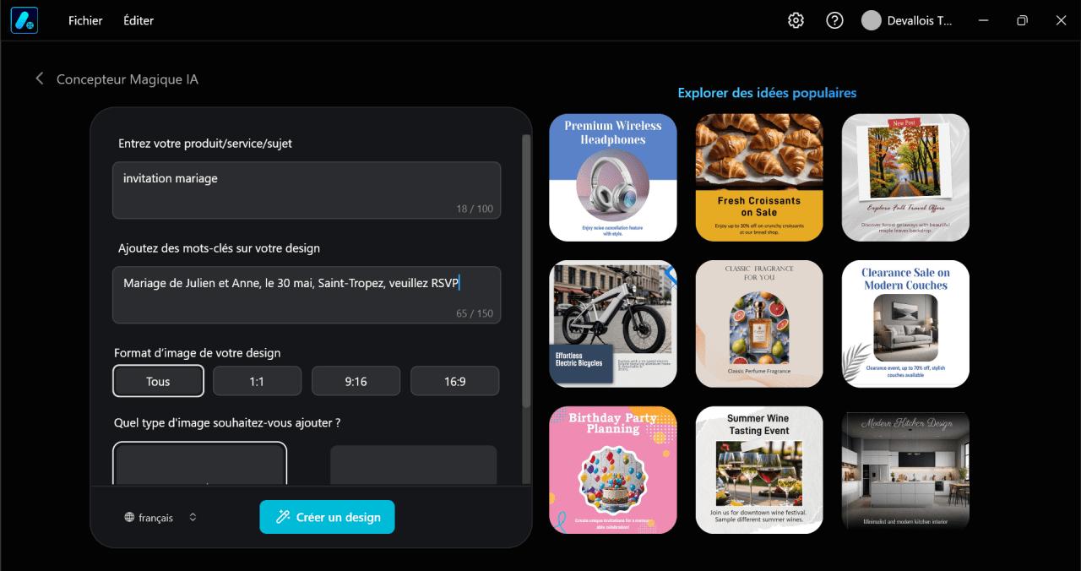This screenshot has width=1081, height=571.
Task: Select the Premium Wireless Headphones template
Action: pyautogui.click(x=613, y=177)
